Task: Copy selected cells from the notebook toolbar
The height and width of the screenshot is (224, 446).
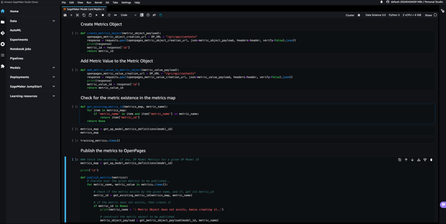Action: point(84,15)
